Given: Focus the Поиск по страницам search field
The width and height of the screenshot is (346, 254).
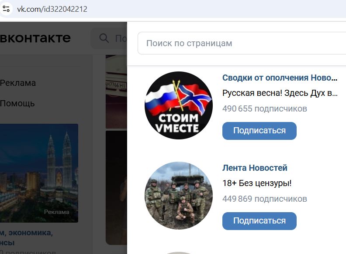Looking at the screenshot, I should click(242, 43).
